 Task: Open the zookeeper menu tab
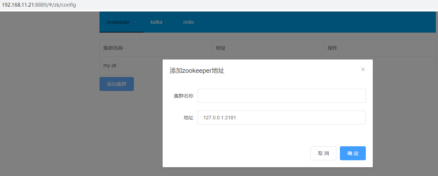121,22
